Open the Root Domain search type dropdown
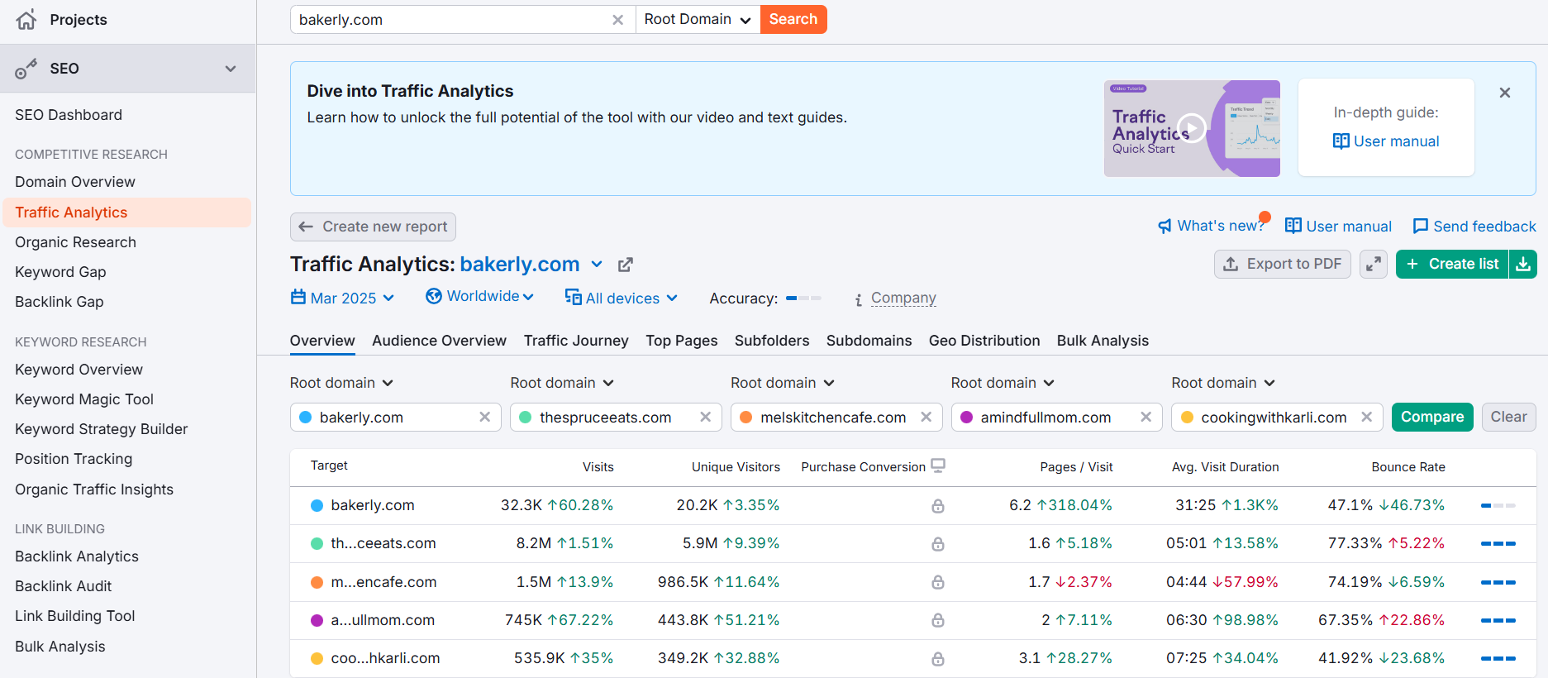1548x678 pixels. point(698,20)
